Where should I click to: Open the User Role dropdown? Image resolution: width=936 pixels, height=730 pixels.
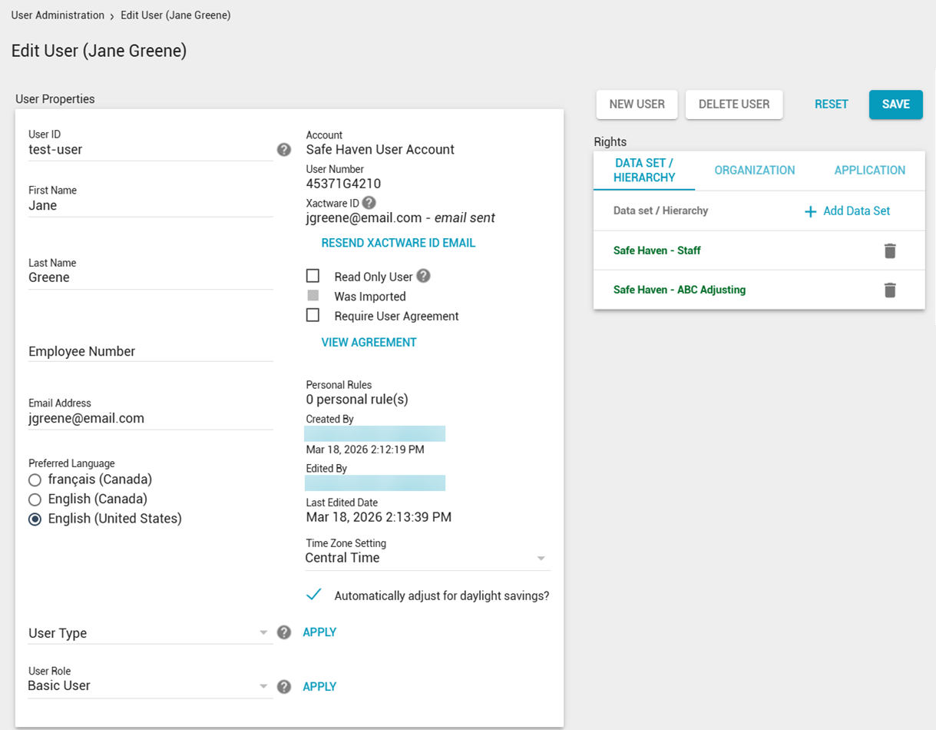point(150,686)
